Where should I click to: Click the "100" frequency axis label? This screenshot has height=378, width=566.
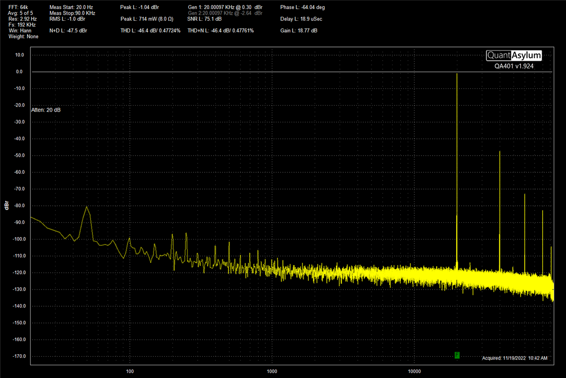[129, 371]
